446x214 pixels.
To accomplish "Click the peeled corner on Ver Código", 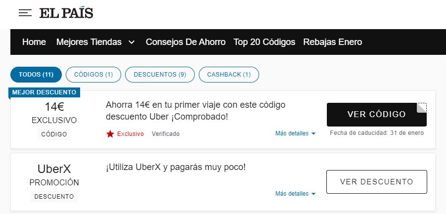I will click(x=421, y=108).
